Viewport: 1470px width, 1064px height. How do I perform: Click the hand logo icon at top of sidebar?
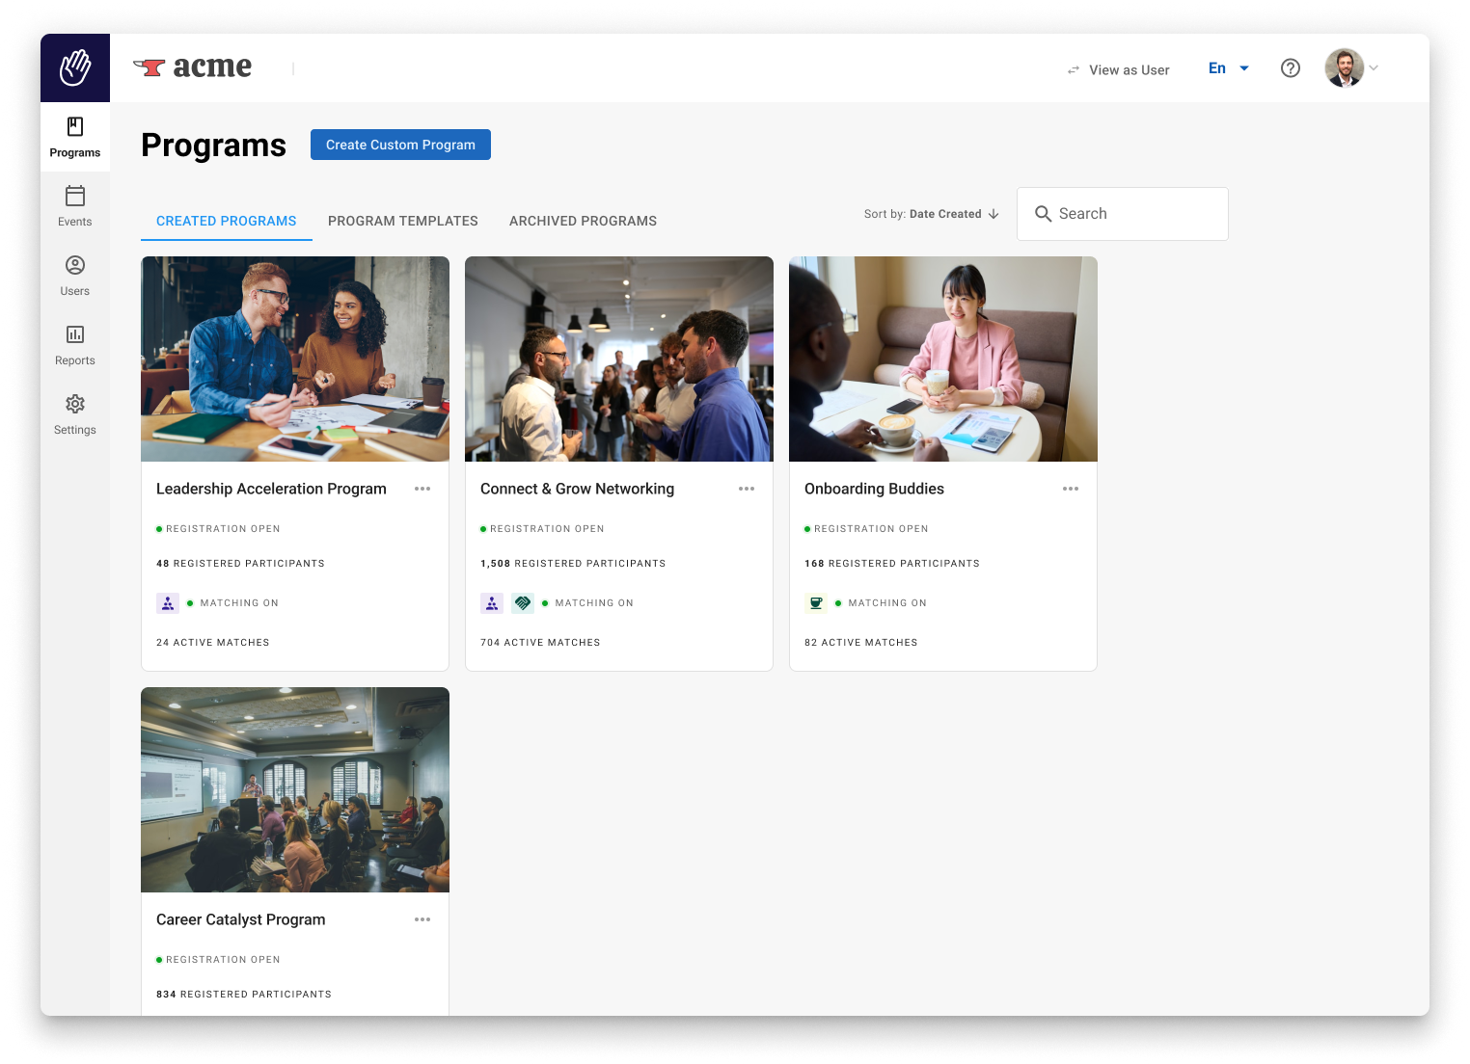click(75, 67)
